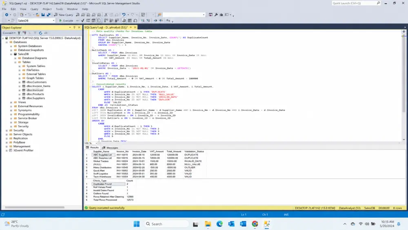The width and height of the screenshot is (408, 230).
Task: Switch output to Results to Grid
Action: coord(130,20)
